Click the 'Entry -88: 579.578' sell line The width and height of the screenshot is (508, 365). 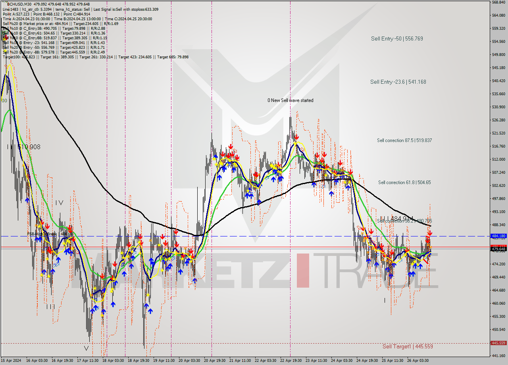[54, 52]
